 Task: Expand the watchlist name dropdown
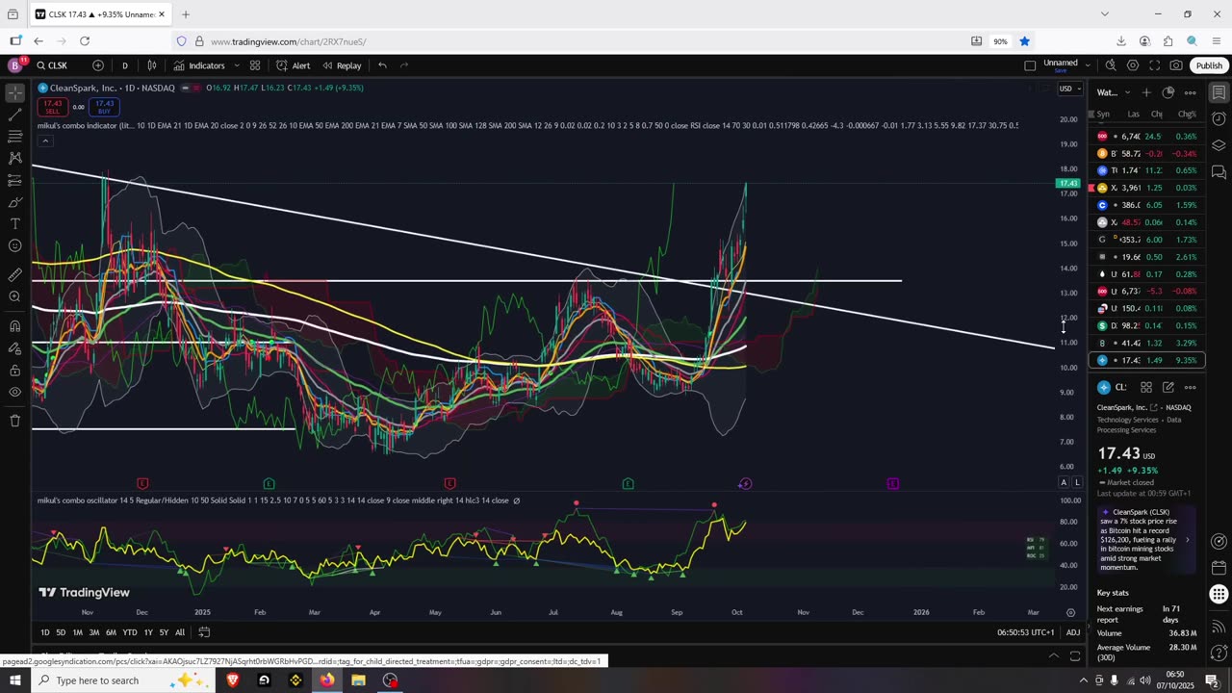(x=1127, y=92)
